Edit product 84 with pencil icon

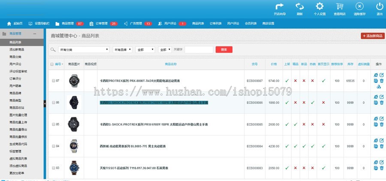click(x=382, y=140)
